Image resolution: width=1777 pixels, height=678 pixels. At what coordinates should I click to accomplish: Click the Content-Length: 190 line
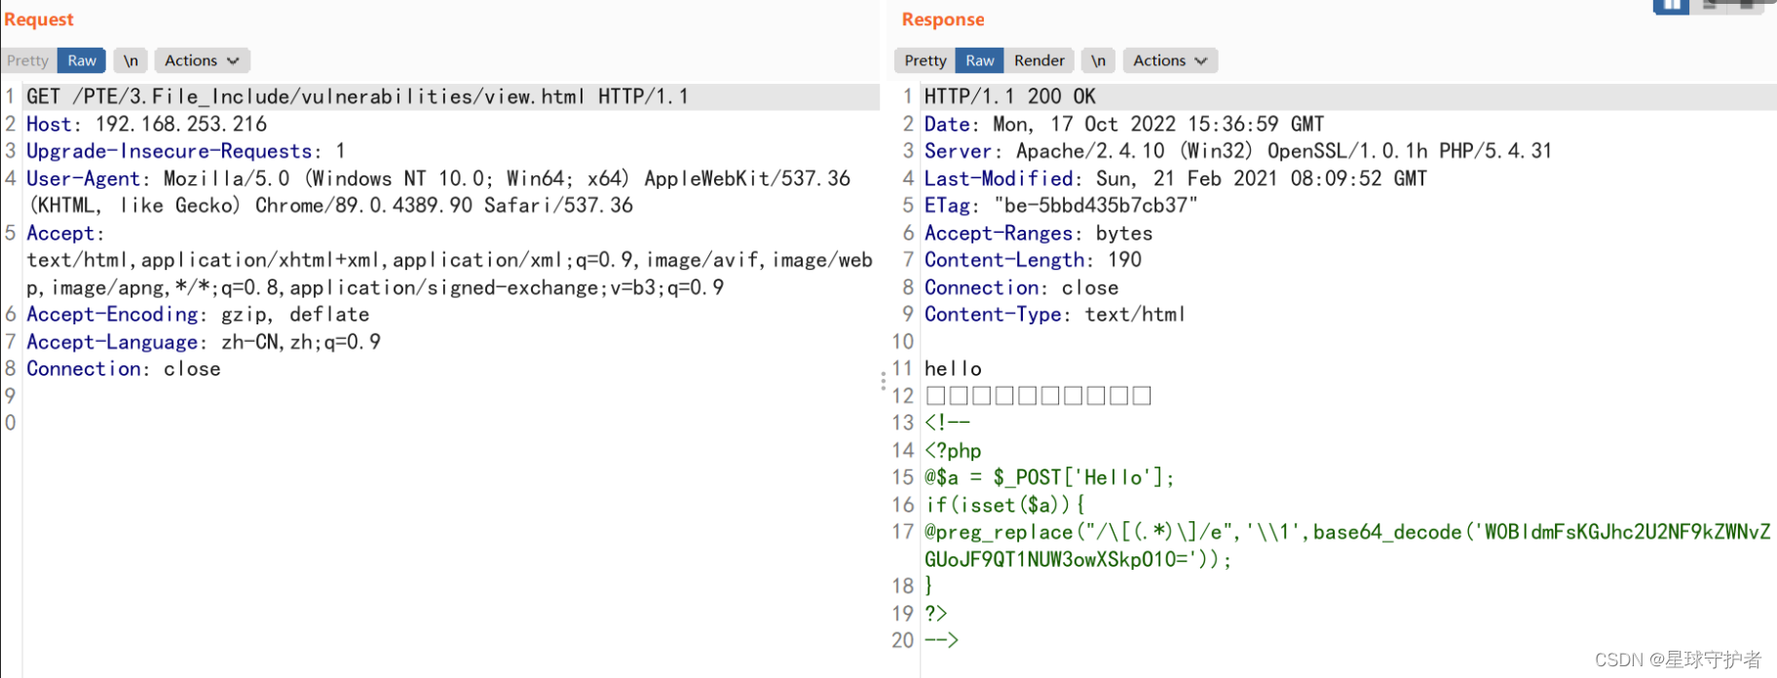coord(1033,260)
